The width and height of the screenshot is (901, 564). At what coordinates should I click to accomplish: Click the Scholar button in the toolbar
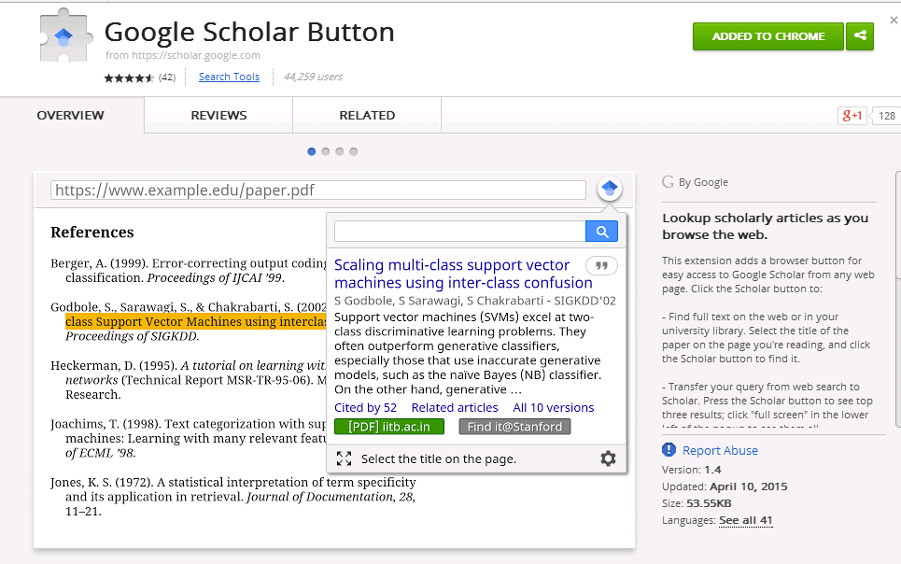(610, 190)
